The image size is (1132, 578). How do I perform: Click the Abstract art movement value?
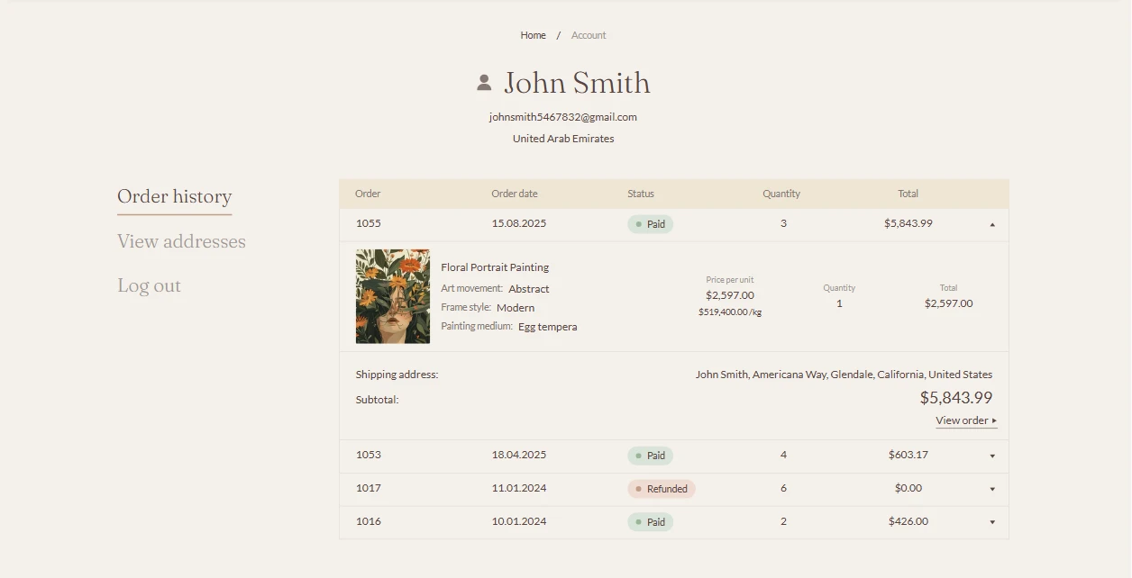529,289
